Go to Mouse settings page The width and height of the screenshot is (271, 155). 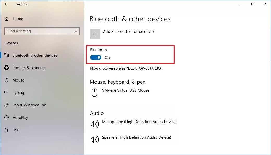18,80
